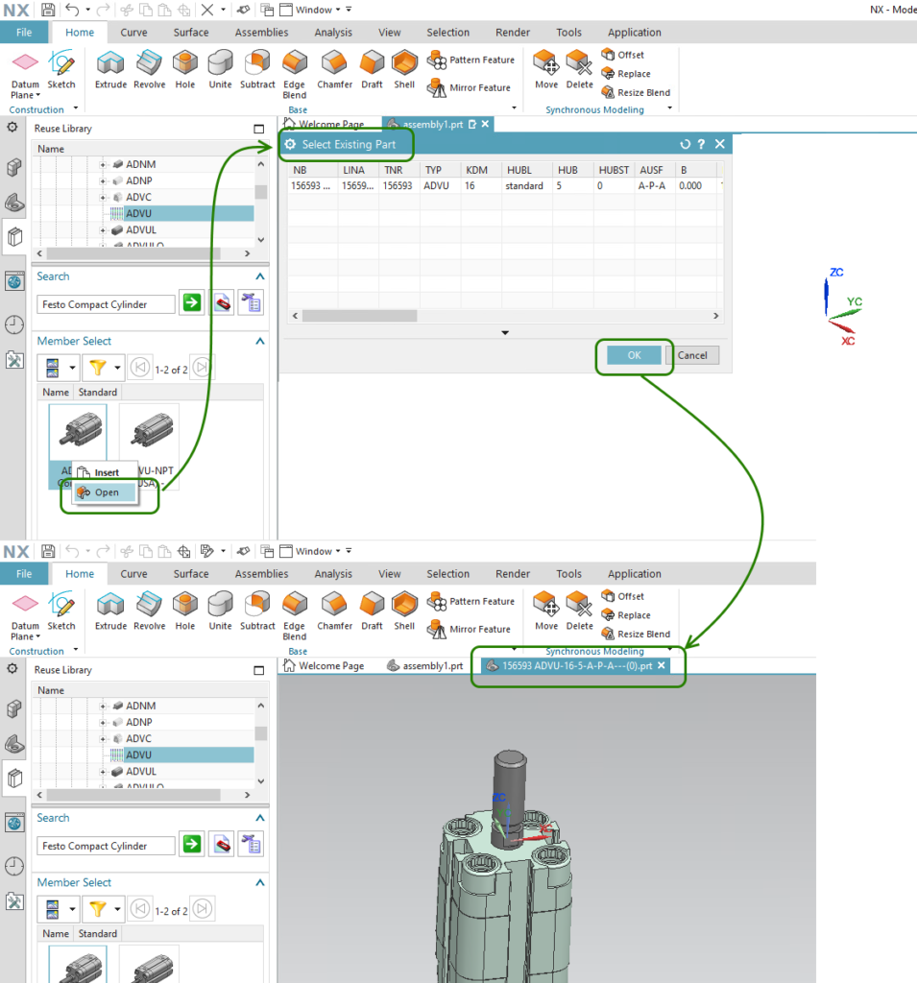Expand the ADNM tree node in top window
Screen dimensions: 917x983
(103, 164)
